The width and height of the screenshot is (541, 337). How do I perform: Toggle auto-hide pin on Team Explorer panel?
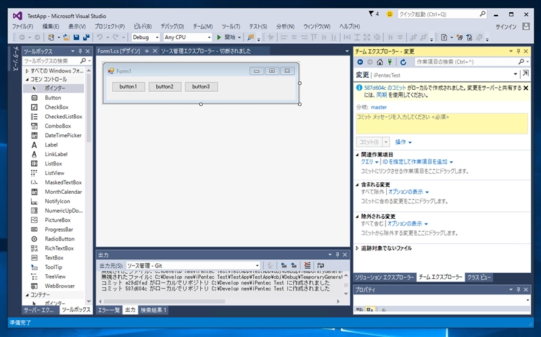[518, 51]
